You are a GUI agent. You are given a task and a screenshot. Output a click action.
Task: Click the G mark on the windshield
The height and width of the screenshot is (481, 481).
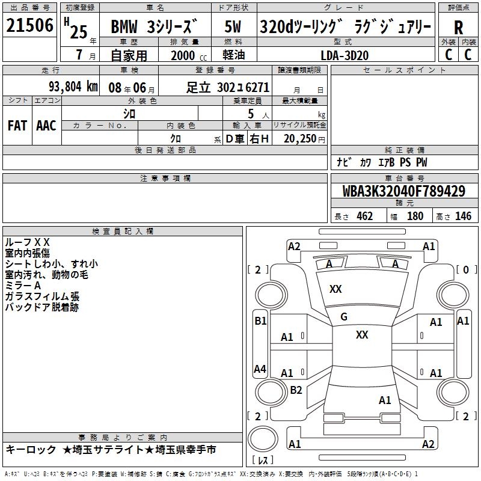click(x=344, y=316)
